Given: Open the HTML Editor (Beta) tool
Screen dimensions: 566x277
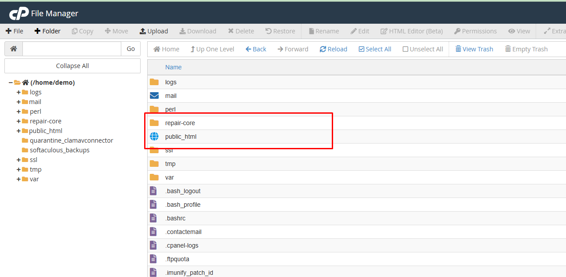Looking at the screenshot, I should pyautogui.click(x=411, y=31).
